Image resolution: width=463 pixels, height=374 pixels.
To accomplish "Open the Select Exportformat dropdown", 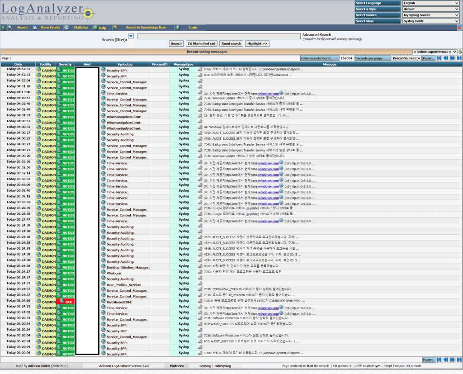I will 435,52.
